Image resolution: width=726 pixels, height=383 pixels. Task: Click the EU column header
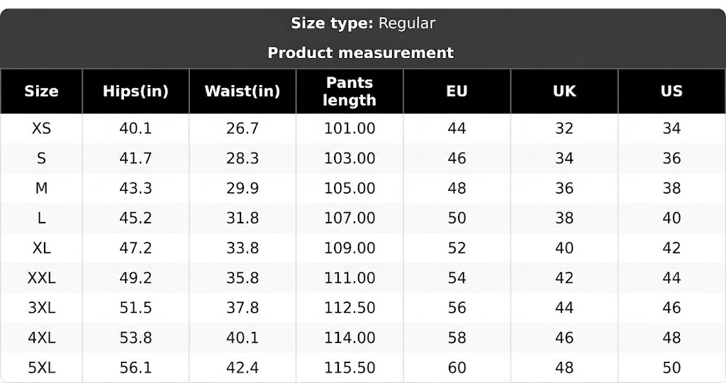pos(457,91)
